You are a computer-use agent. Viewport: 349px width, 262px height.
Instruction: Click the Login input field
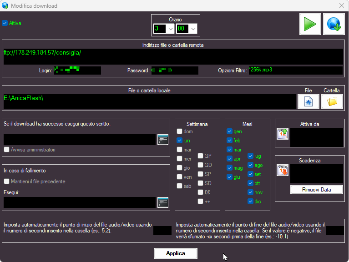(x=77, y=71)
